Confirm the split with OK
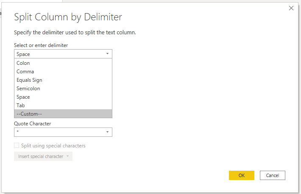Viewport: 301px width, 194px height. click(242, 175)
